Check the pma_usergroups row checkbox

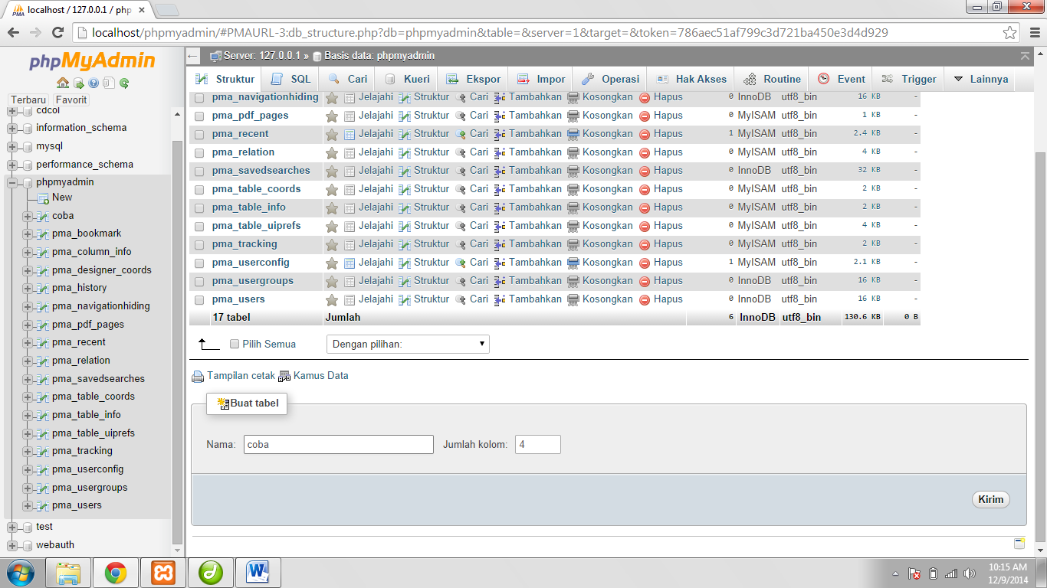[199, 282]
